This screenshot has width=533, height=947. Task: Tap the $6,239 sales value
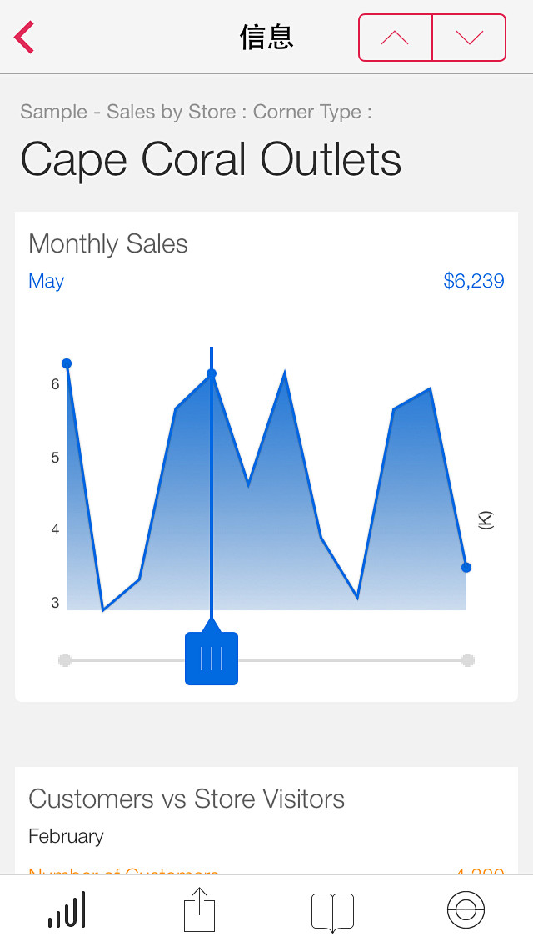coord(474,281)
